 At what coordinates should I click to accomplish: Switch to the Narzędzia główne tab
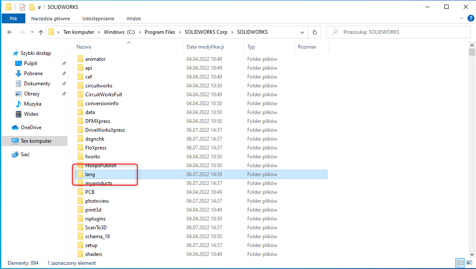pos(50,19)
